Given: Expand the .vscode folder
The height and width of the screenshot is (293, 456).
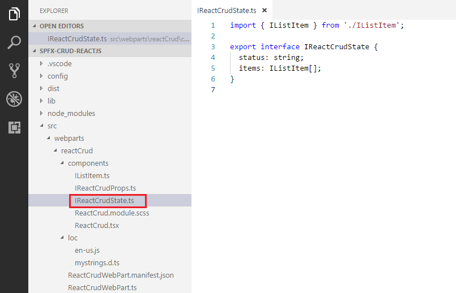Looking at the screenshot, I should coord(59,63).
